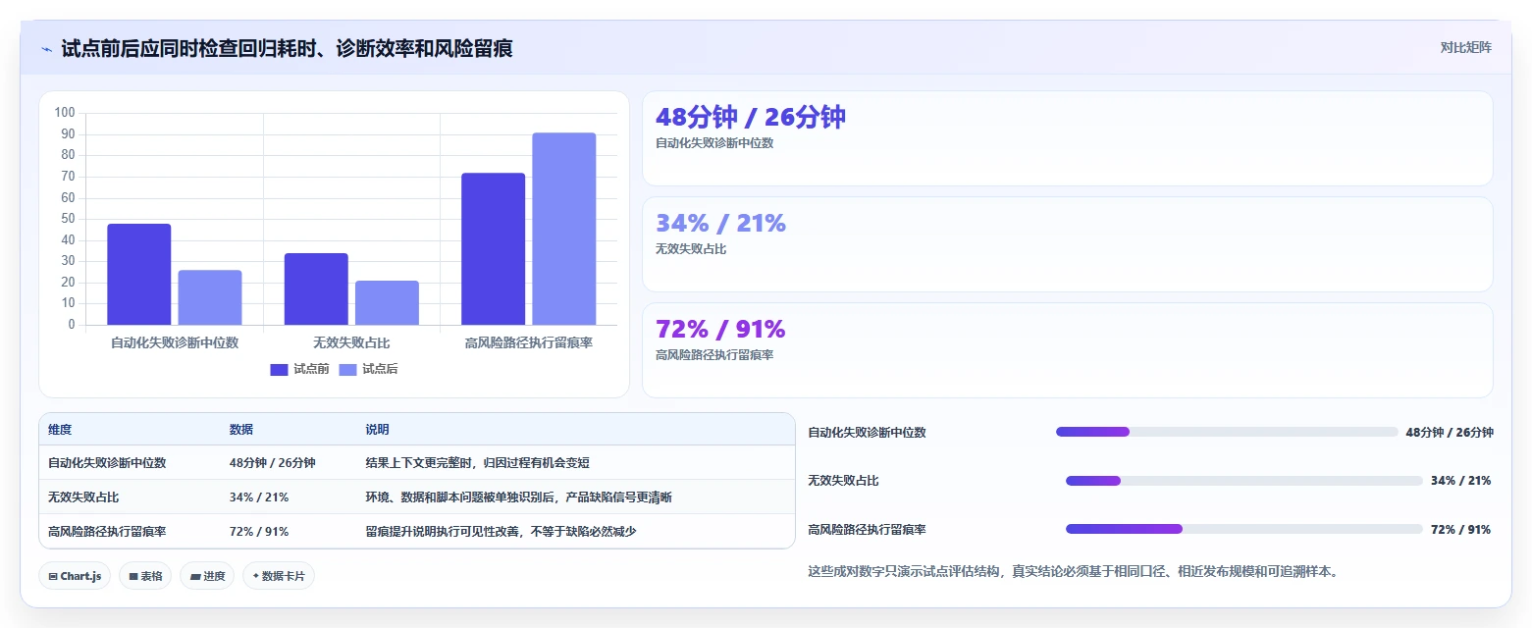This screenshot has width=1532, height=628.
Task: Click table row label 高风险路径执行留痕率
Action: click(x=107, y=532)
